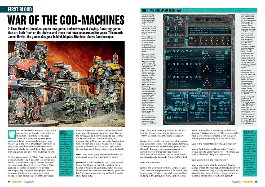This screenshot has height=187, width=265.
Task: Click the GETTING STARTED sidebar heading
Action: 63,132
